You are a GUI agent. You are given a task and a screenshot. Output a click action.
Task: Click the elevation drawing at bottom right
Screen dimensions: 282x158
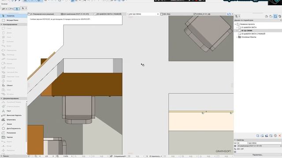(201, 124)
